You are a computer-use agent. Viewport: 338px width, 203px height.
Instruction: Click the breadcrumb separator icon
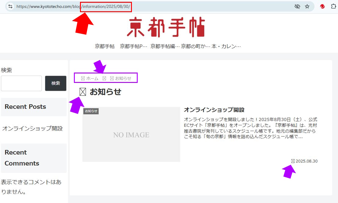[104, 78]
